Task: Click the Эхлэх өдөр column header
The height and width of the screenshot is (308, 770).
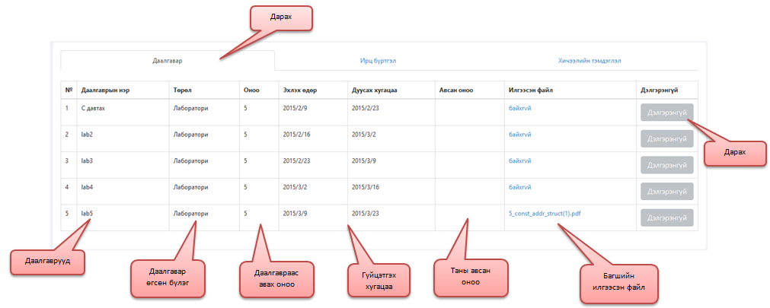Action: pyautogui.click(x=299, y=90)
